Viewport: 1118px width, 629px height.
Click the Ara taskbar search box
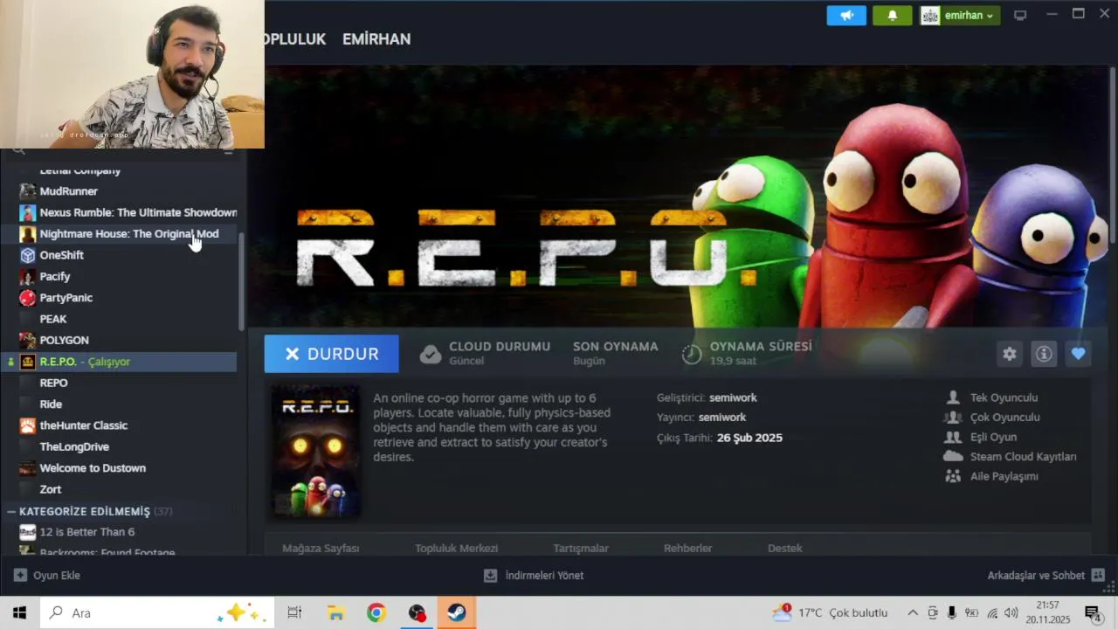coord(157,612)
